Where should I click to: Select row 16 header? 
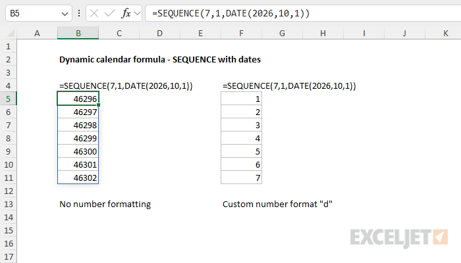point(8,244)
